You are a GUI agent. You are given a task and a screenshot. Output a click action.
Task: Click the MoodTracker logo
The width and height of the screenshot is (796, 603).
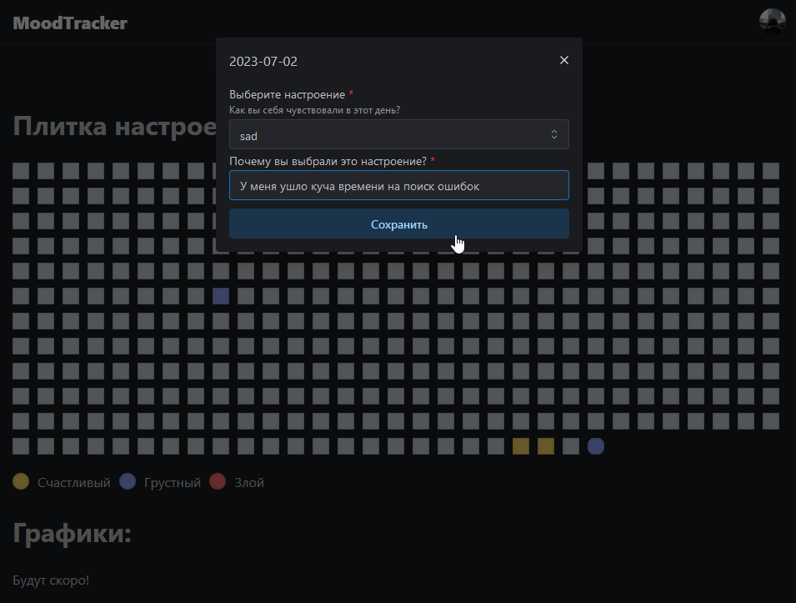click(x=70, y=23)
